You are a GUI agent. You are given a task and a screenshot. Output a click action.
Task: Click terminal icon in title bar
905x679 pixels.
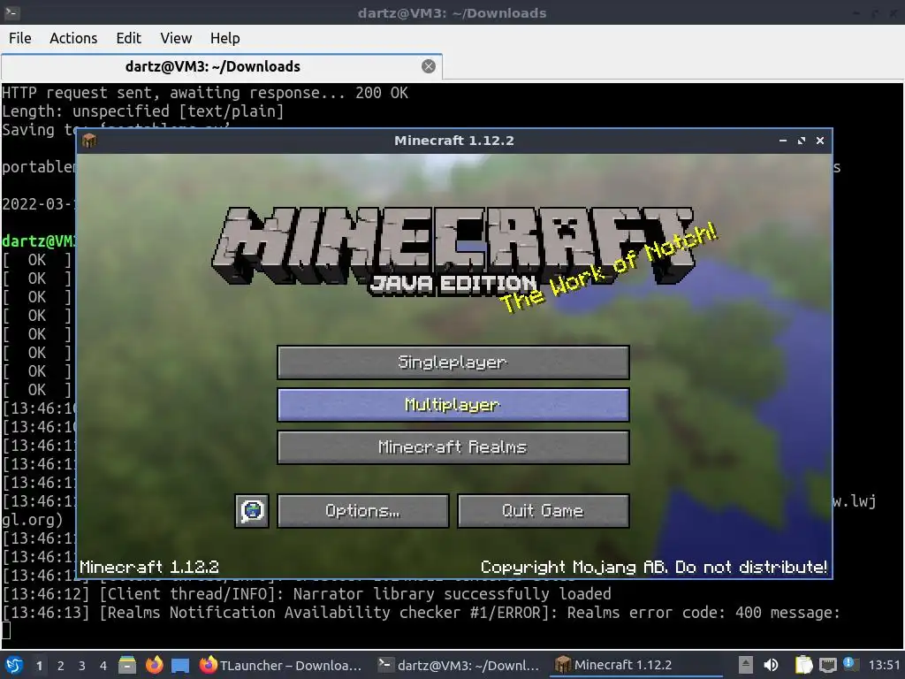pyautogui.click(x=11, y=12)
